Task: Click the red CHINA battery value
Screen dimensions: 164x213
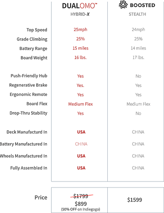Action: [81, 144]
